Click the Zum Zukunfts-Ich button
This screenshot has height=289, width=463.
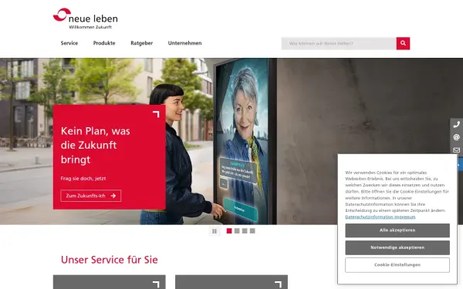(91, 196)
